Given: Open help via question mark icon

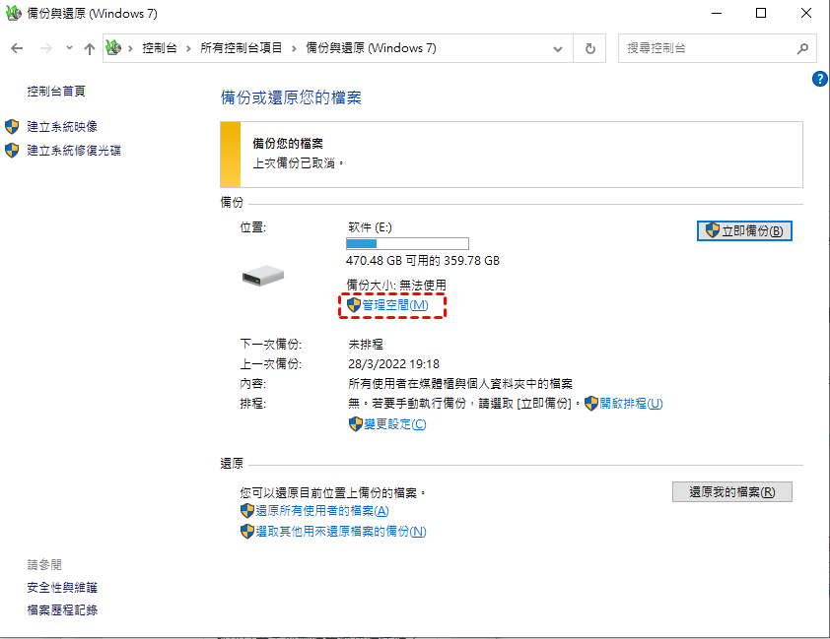Looking at the screenshot, I should pos(819,79).
